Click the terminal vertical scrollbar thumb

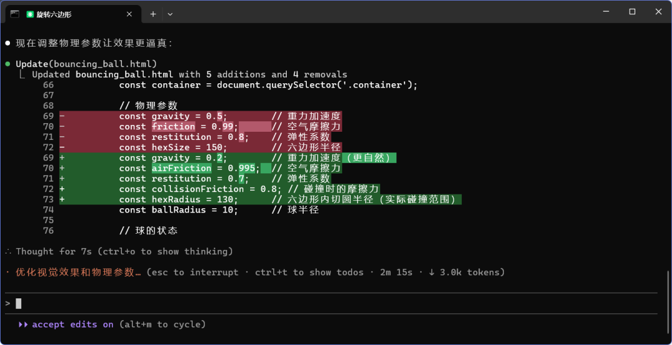[x=668, y=285]
